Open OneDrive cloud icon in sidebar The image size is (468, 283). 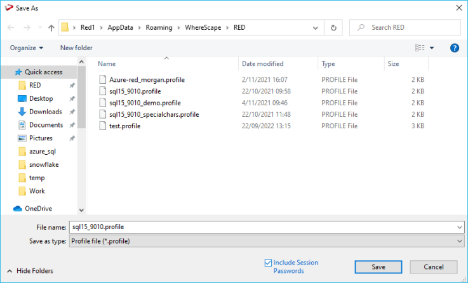18,209
